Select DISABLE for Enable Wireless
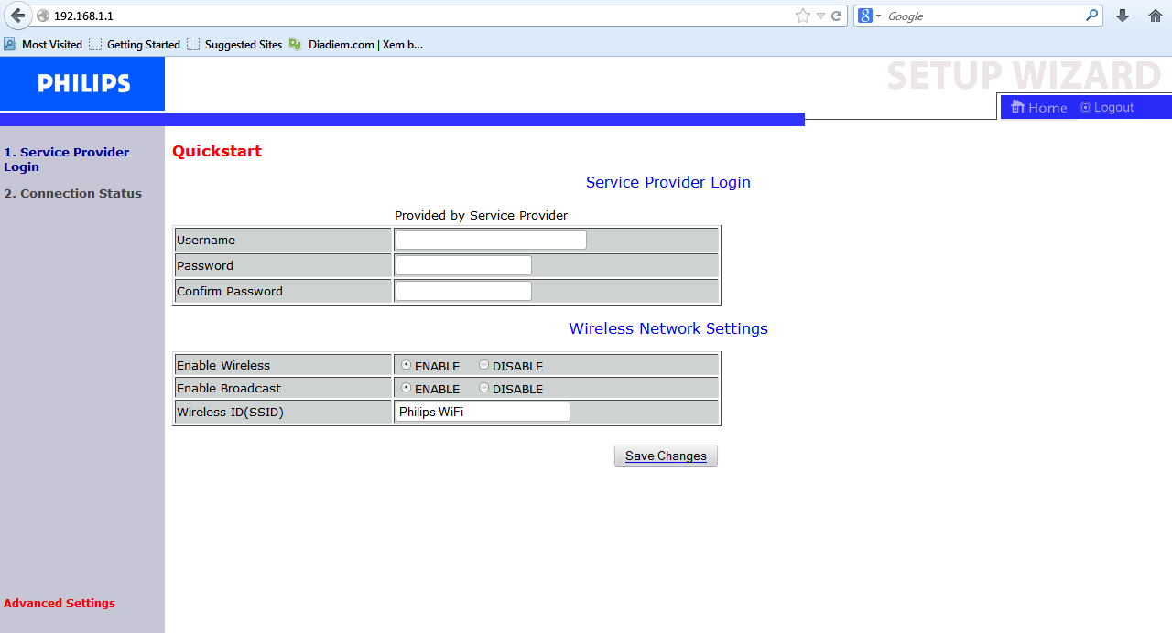Viewport: 1172px width, 633px height. 483,365
